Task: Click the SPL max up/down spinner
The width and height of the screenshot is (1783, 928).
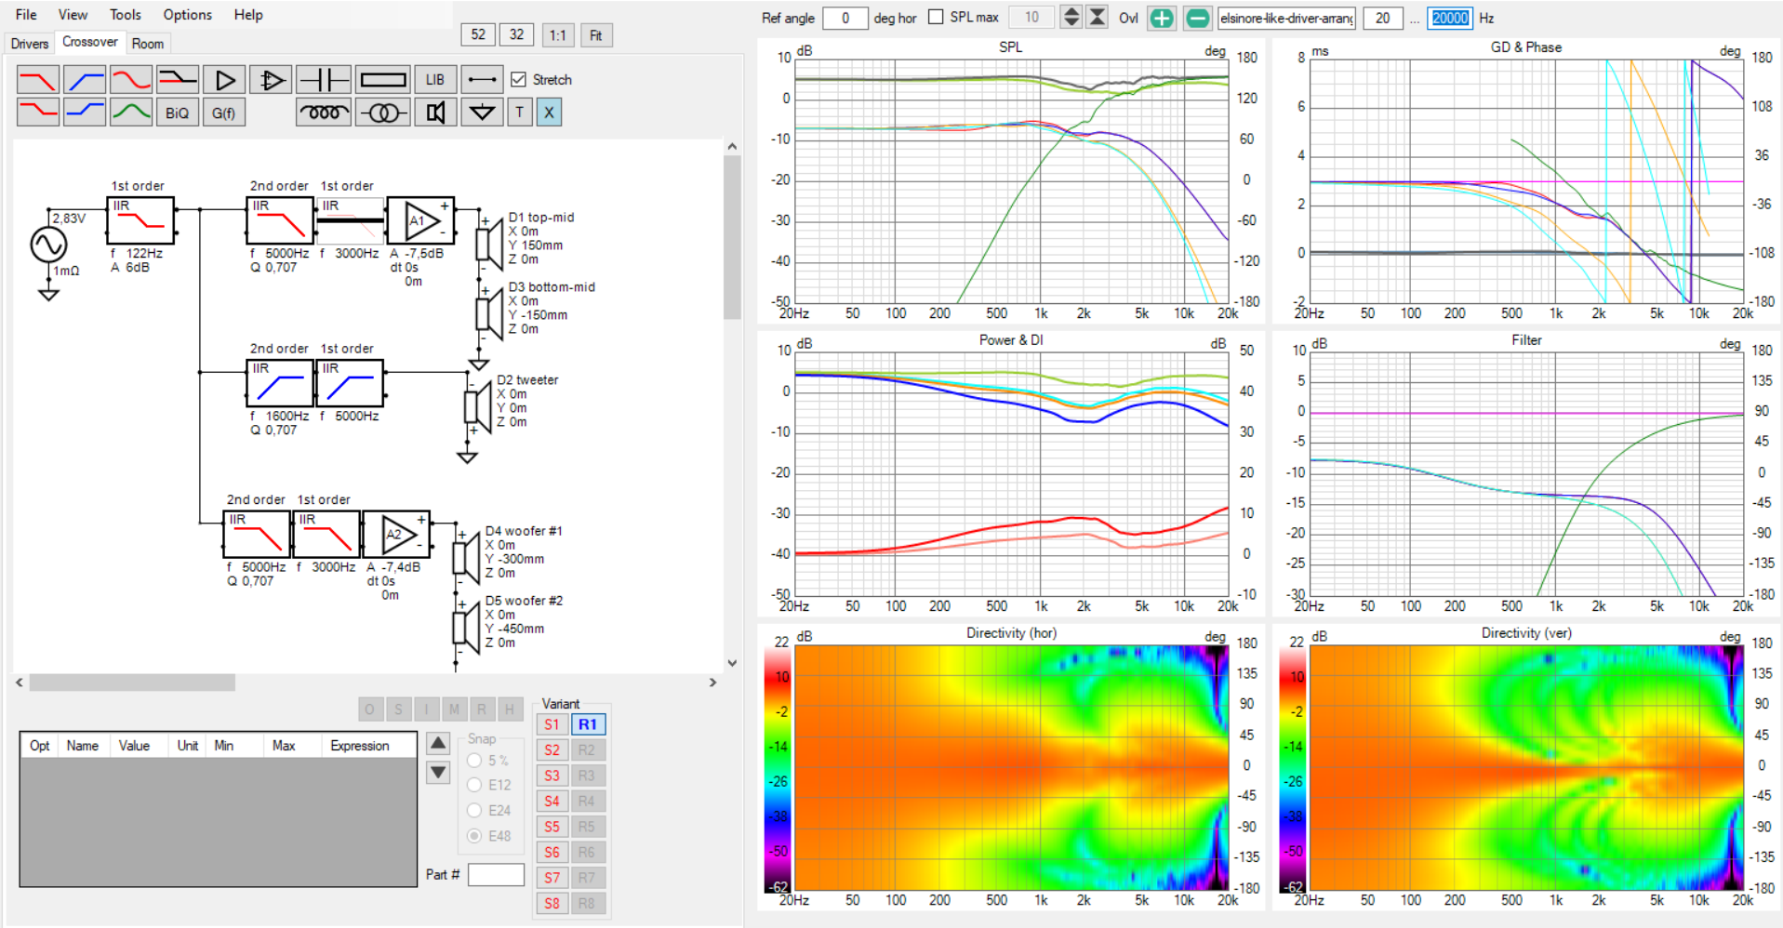Action: 1071,18
